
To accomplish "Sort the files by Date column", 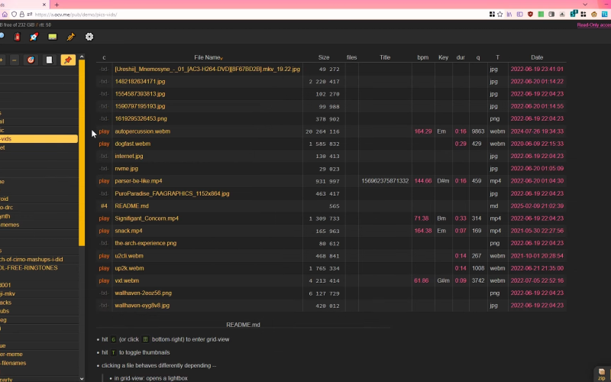I will [x=537, y=57].
